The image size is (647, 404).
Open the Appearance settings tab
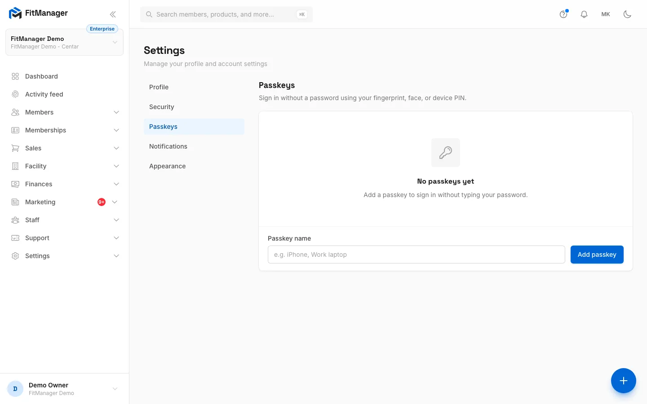point(194,166)
